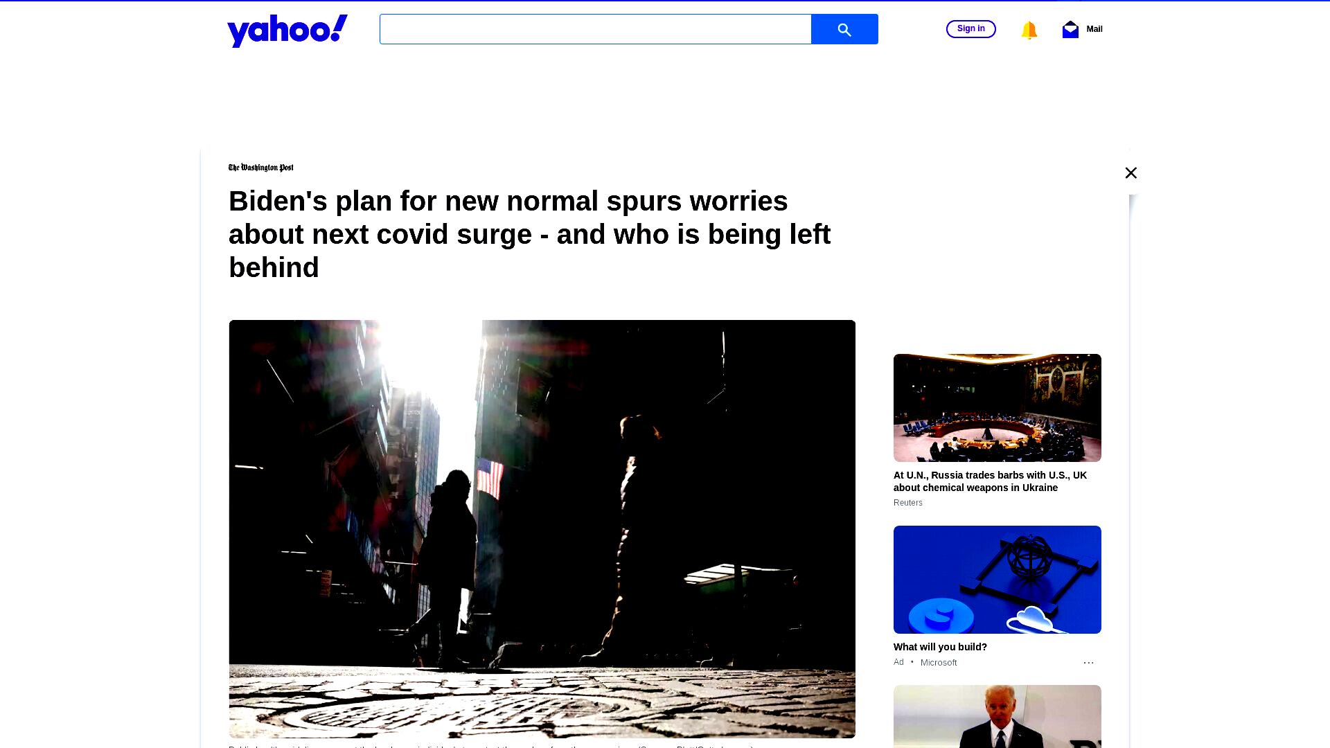The width and height of the screenshot is (1330, 748).
Task: Open the Biden photo article thumbnail
Action: pos(997,716)
